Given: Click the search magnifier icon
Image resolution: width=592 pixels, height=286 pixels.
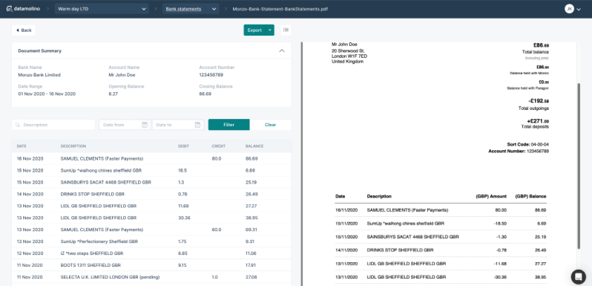Looking at the screenshot, I should (x=18, y=125).
